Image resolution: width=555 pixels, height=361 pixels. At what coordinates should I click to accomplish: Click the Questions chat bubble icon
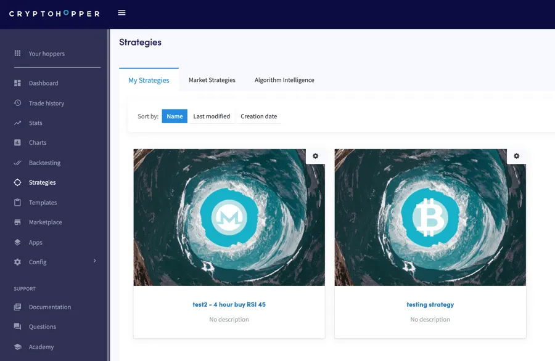17,327
